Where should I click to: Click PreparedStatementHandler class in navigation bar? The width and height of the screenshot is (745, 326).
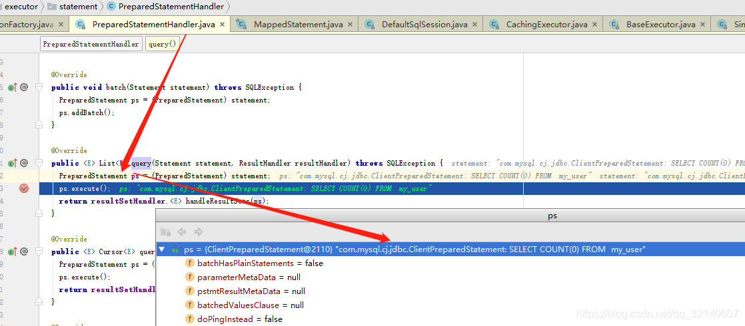point(166,7)
